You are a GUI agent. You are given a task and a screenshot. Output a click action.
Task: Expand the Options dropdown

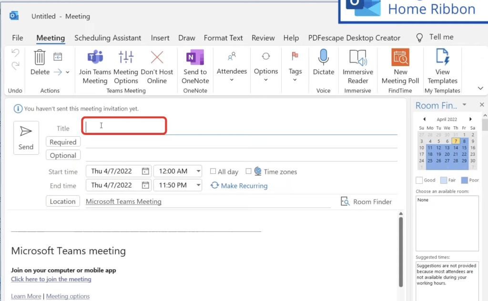pos(266,80)
